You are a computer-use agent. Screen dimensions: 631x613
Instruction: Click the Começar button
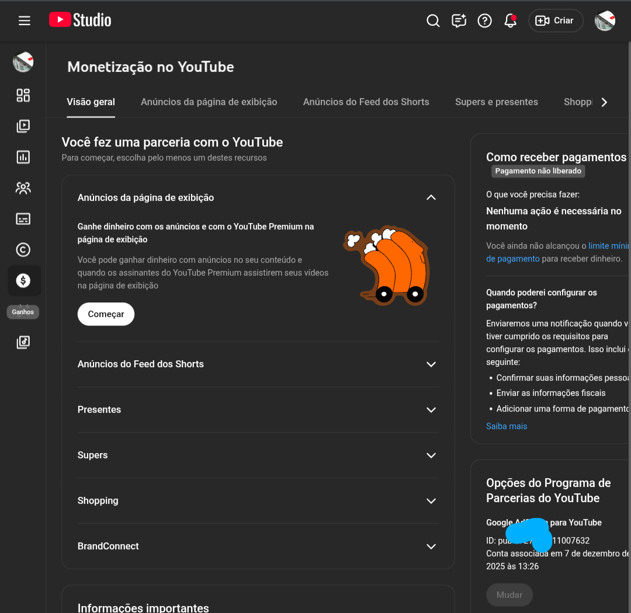106,314
